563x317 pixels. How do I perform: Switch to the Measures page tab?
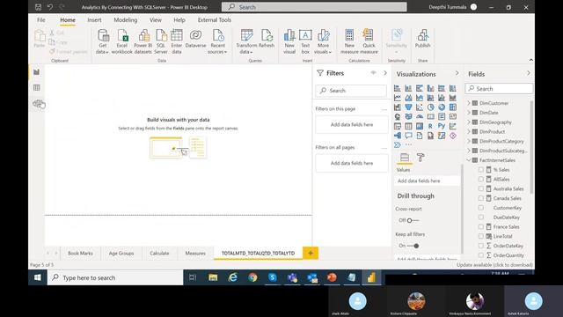coord(195,253)
